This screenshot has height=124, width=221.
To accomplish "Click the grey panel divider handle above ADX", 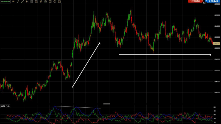I will [x=107, y=104].
